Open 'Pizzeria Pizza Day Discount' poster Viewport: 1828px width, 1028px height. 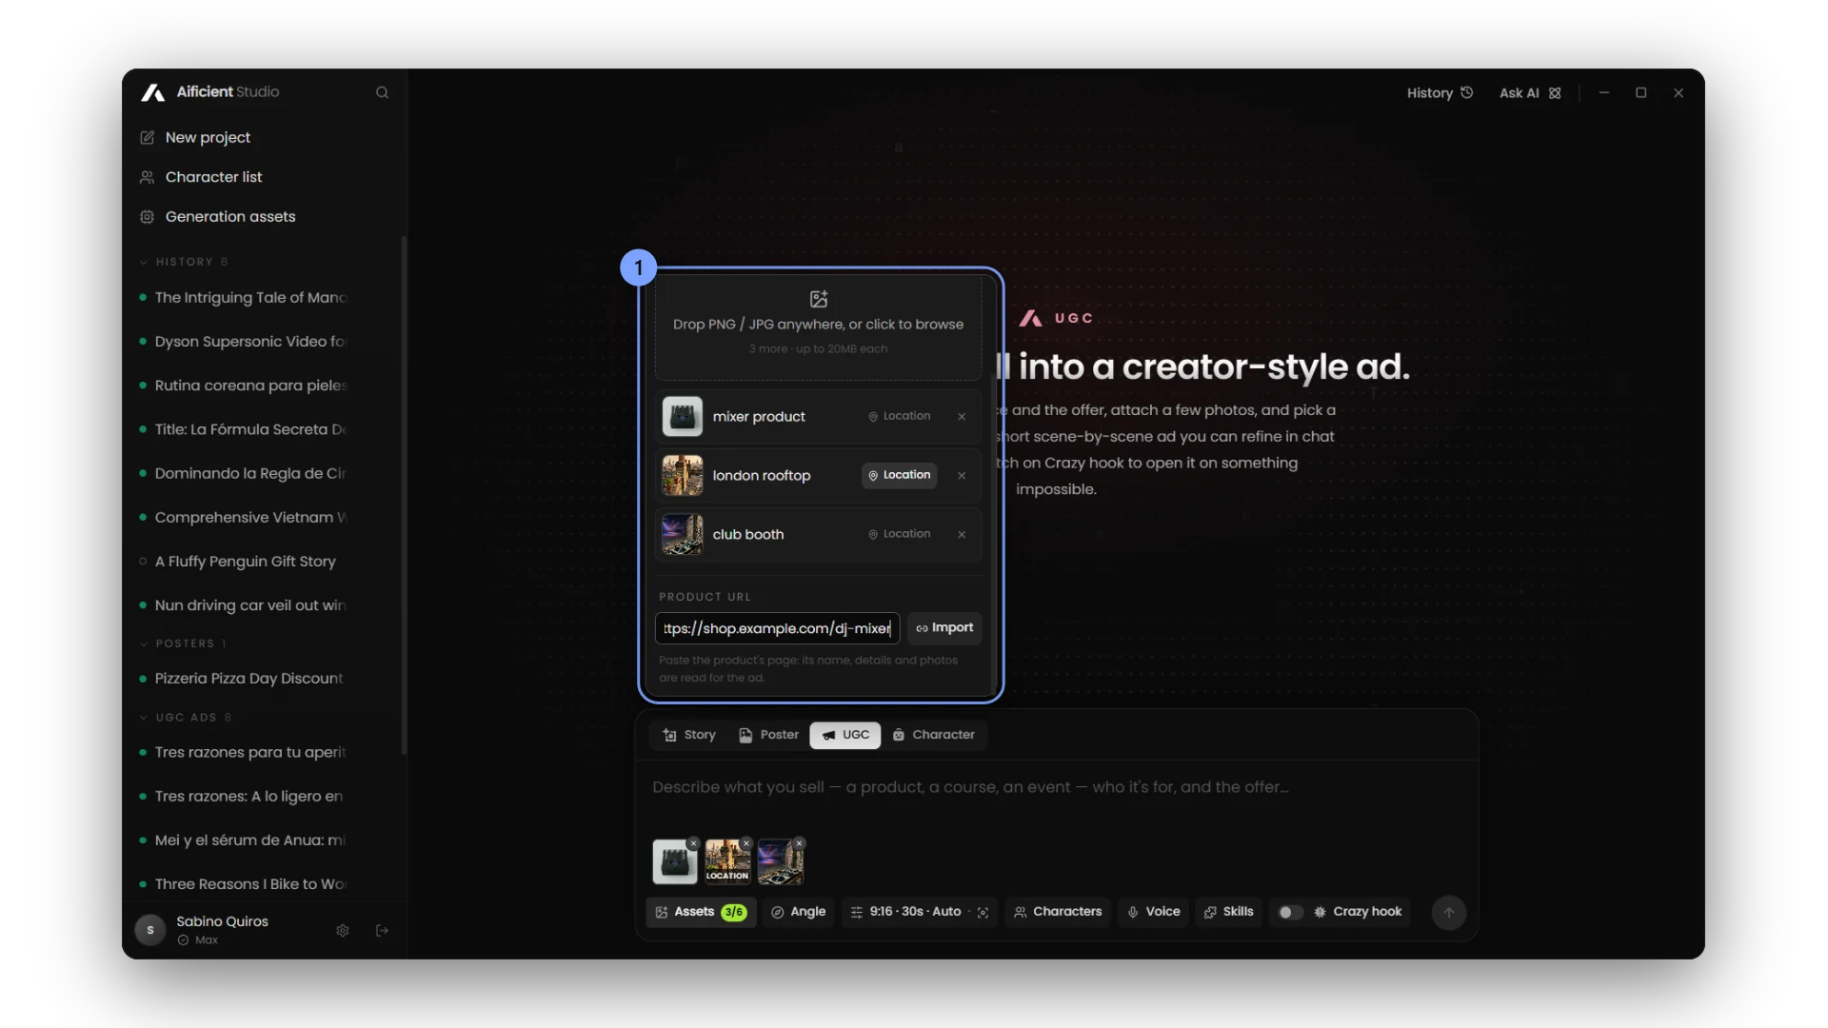248,679
